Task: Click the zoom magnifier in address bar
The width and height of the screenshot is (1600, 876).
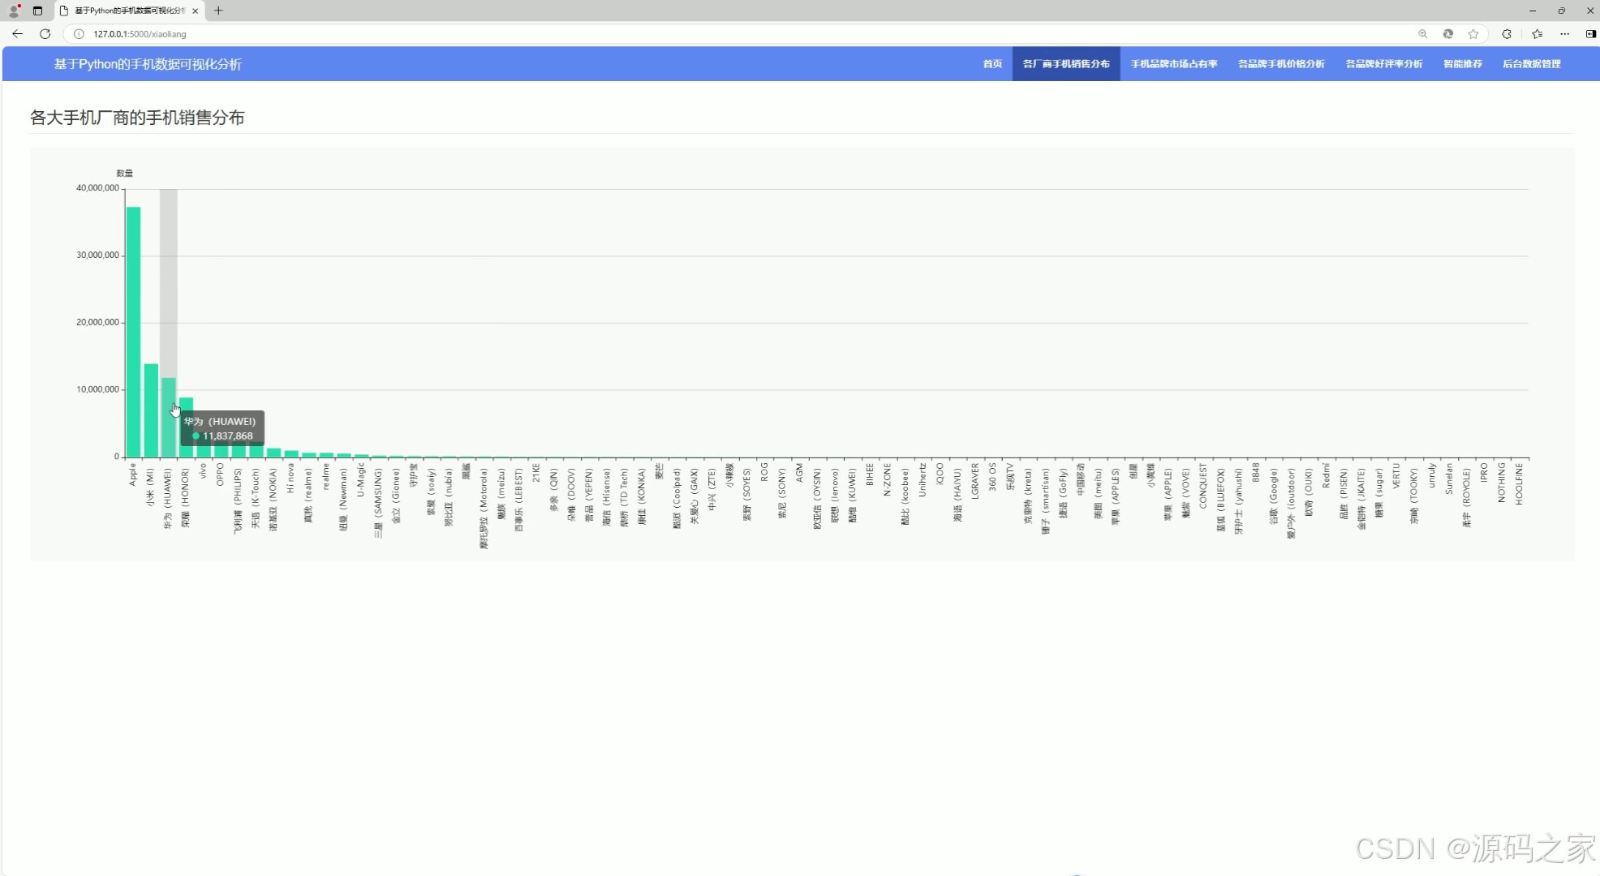Action: click(1422, 34)
